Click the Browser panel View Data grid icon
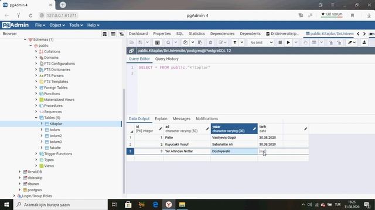Image resolution: width=375 pixels, height=210 pixels. coord(113,34)
